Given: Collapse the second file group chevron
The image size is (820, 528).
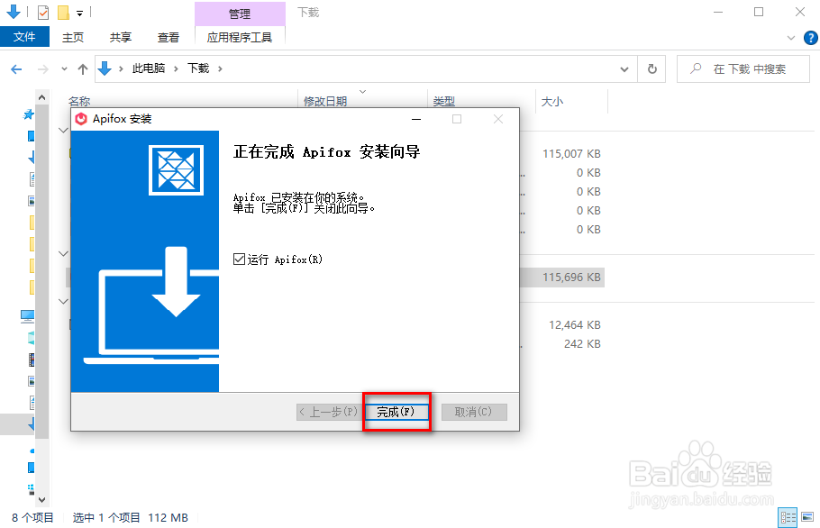Looking at the screenshot, I should 63,253.
